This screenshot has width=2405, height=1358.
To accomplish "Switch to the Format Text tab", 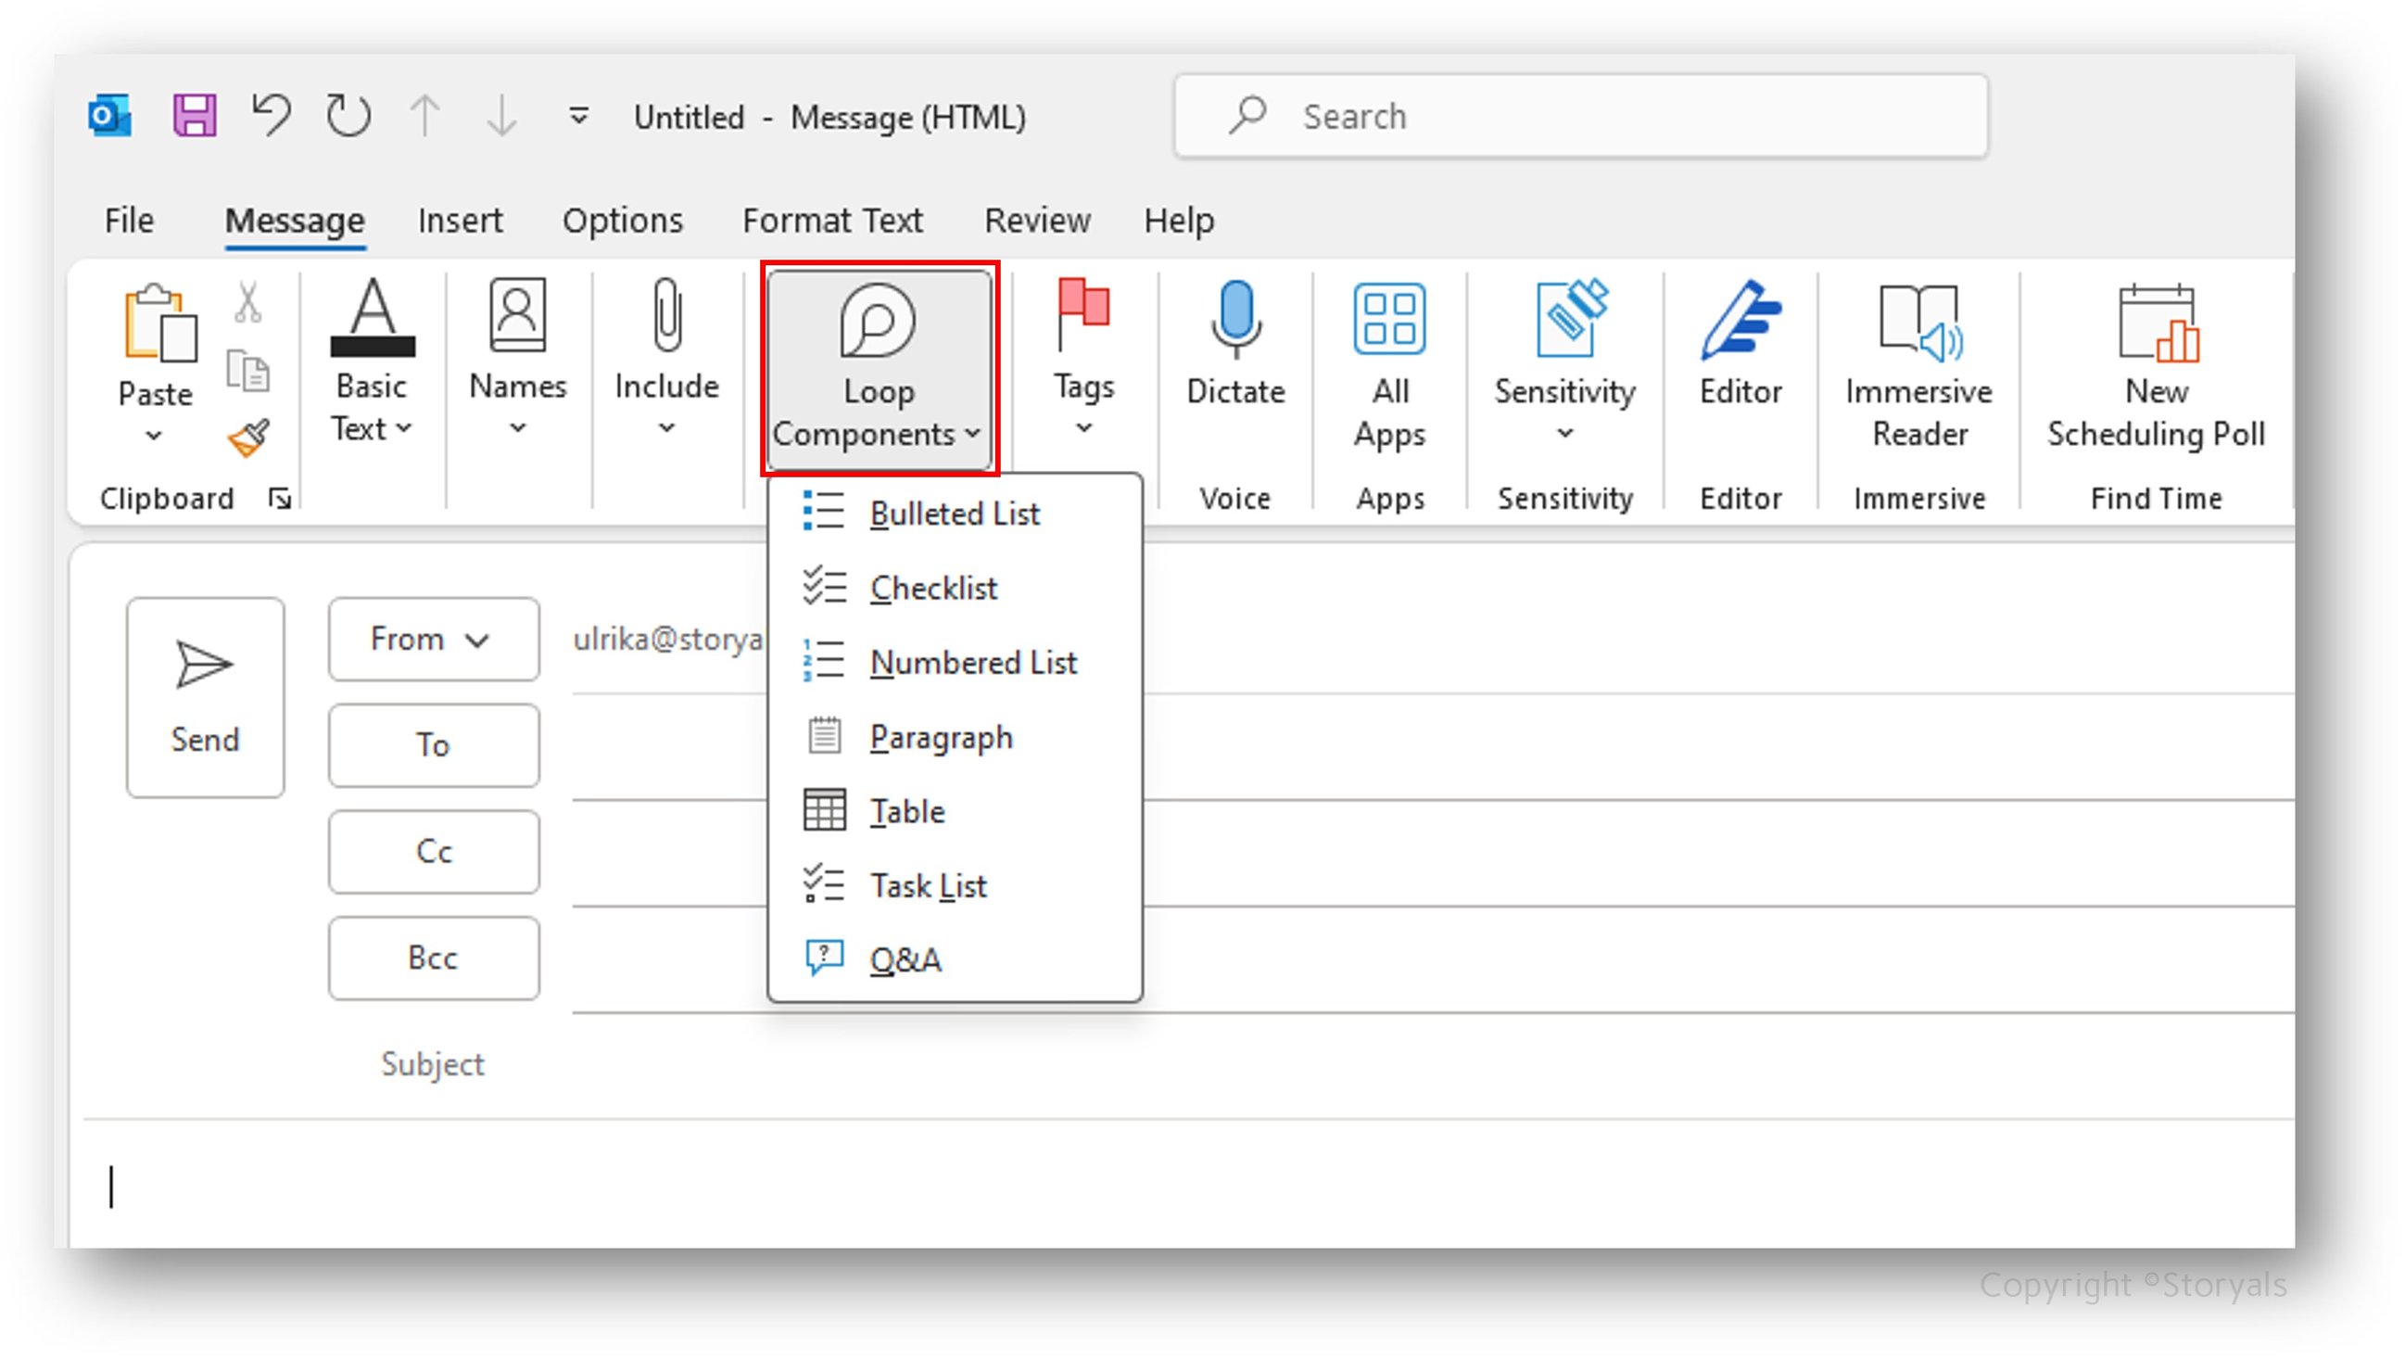I will (832, 221).
